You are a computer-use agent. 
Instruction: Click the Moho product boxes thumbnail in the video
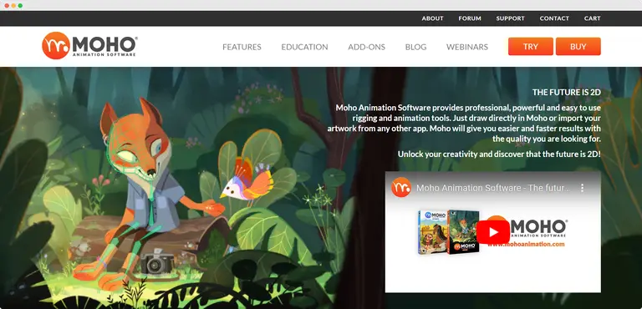(449, 232)
